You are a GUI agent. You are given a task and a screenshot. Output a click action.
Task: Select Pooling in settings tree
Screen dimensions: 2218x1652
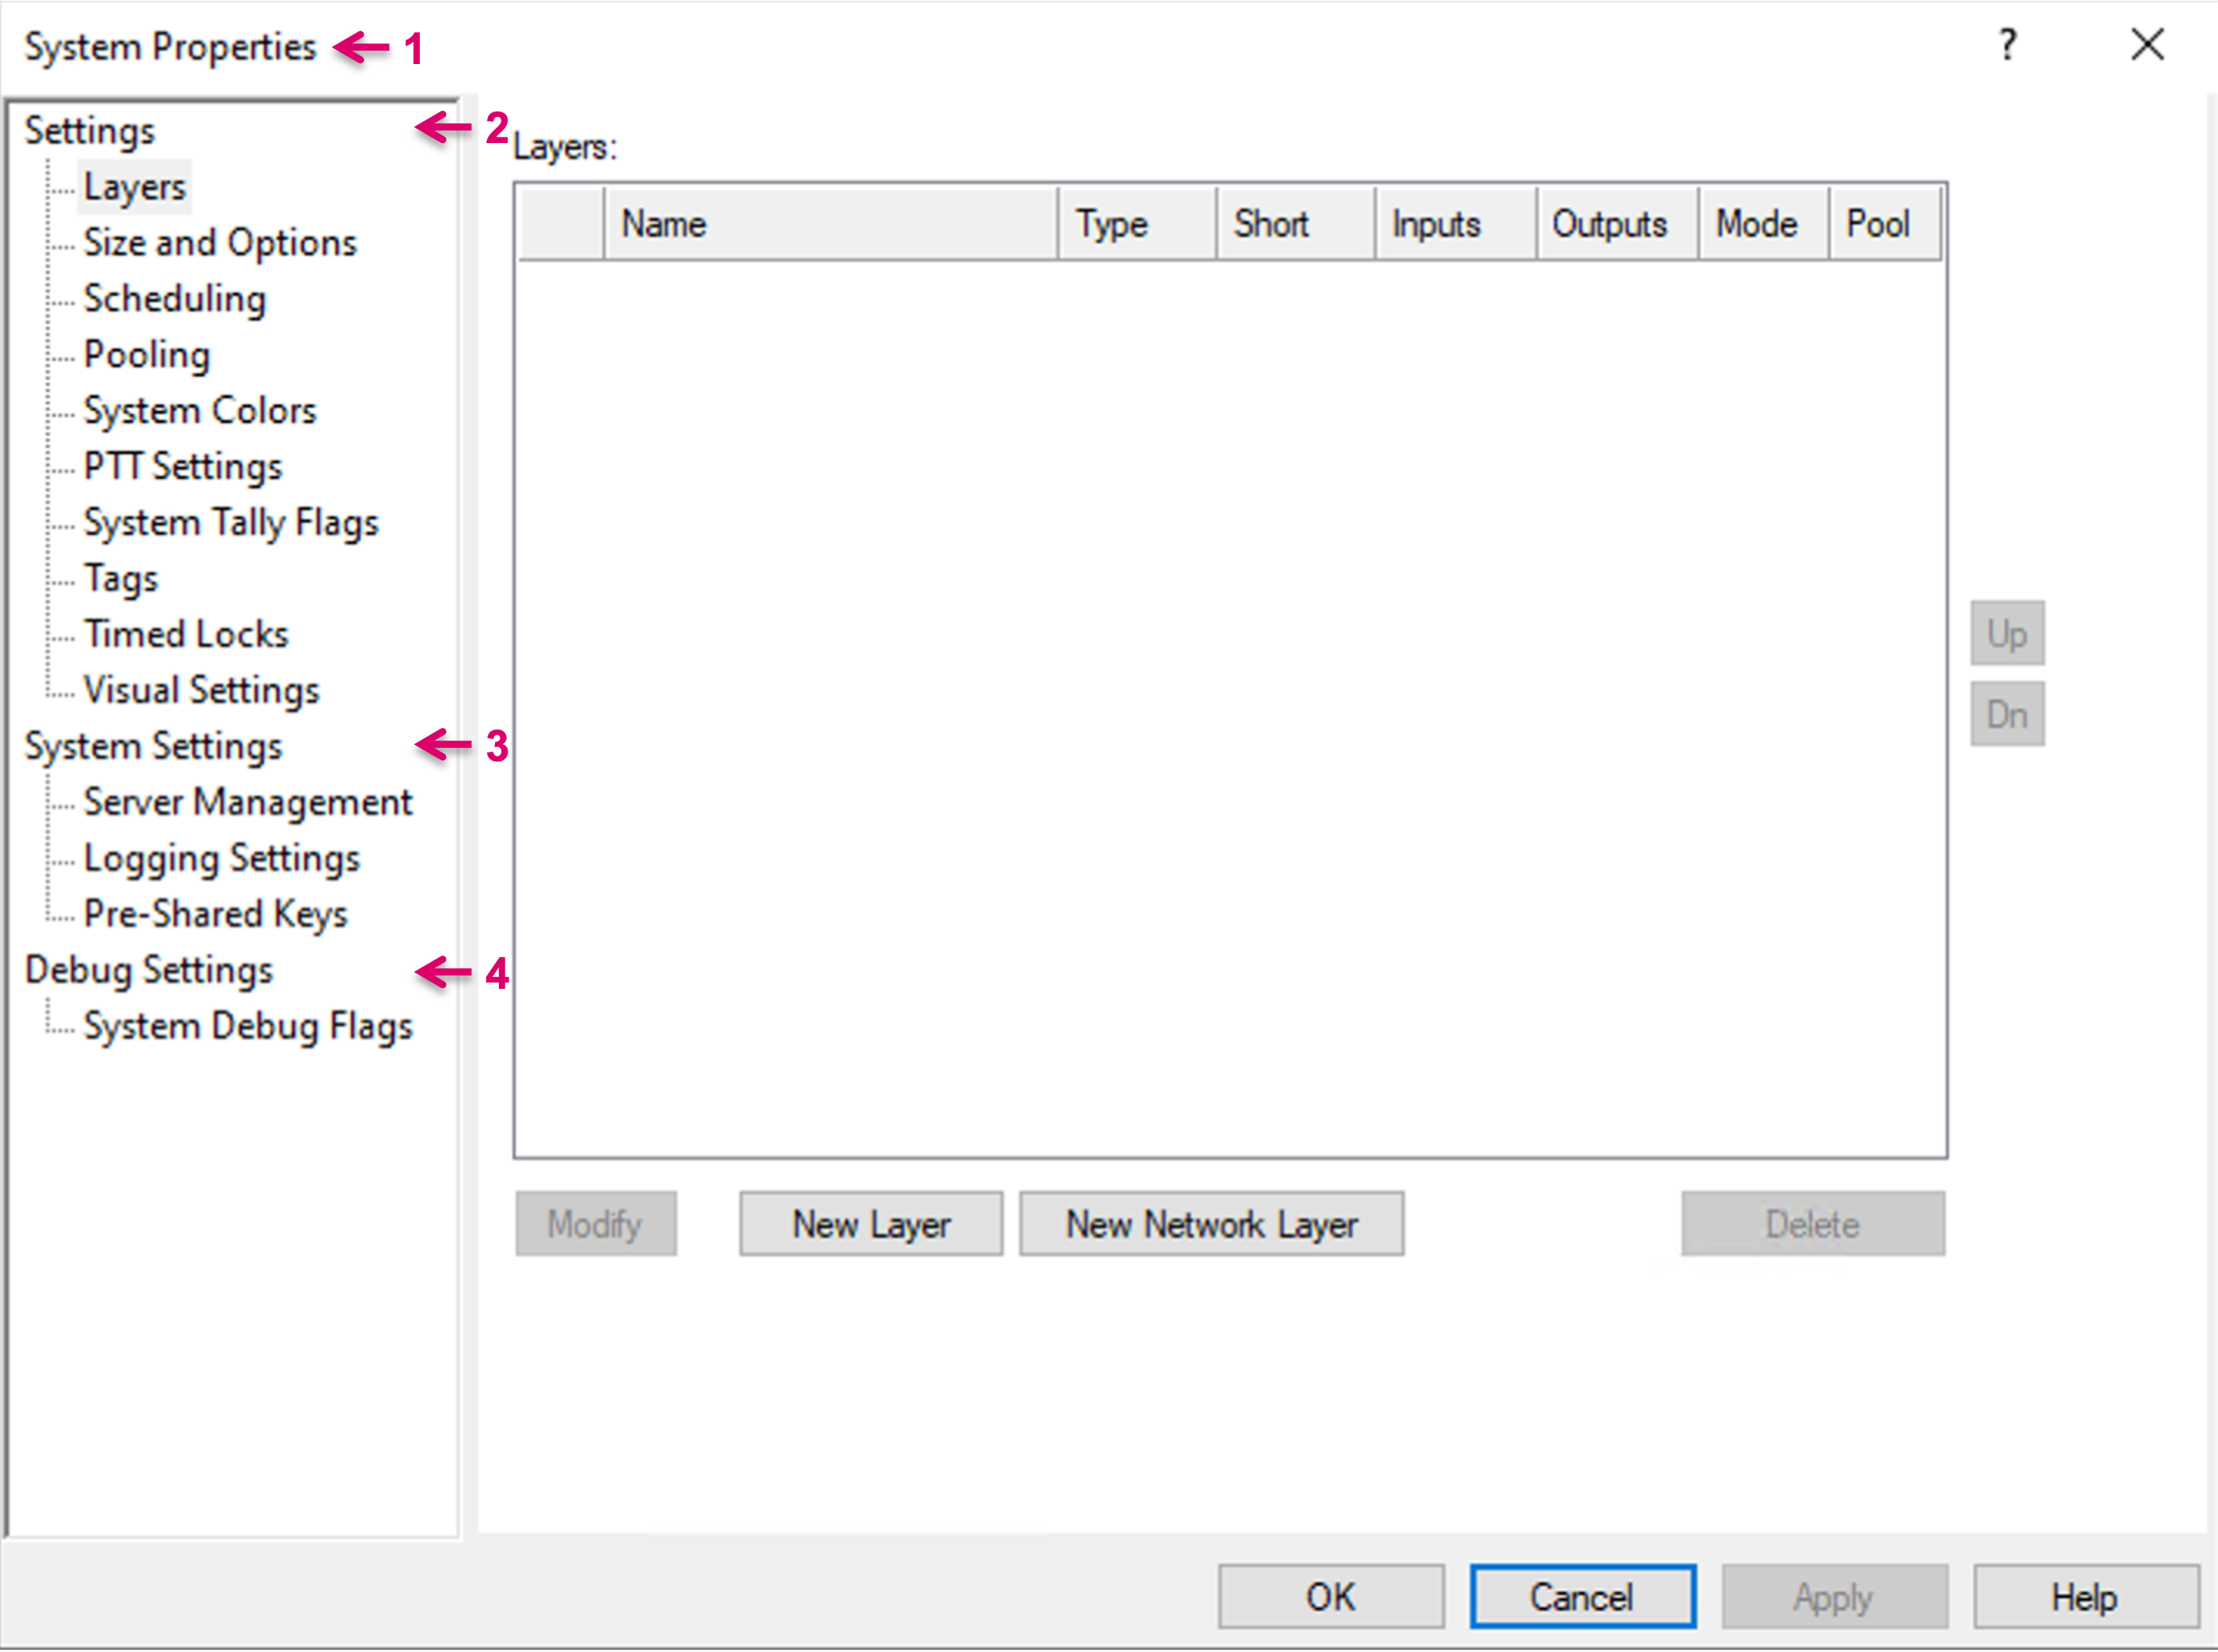point(146,355)
